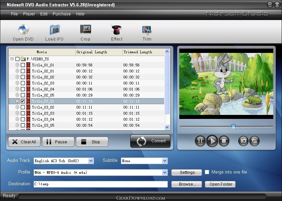Screen dimensions: 282x201
Task: Stop the preview playback
Action: pyautogui.click(x=224, y=141)
